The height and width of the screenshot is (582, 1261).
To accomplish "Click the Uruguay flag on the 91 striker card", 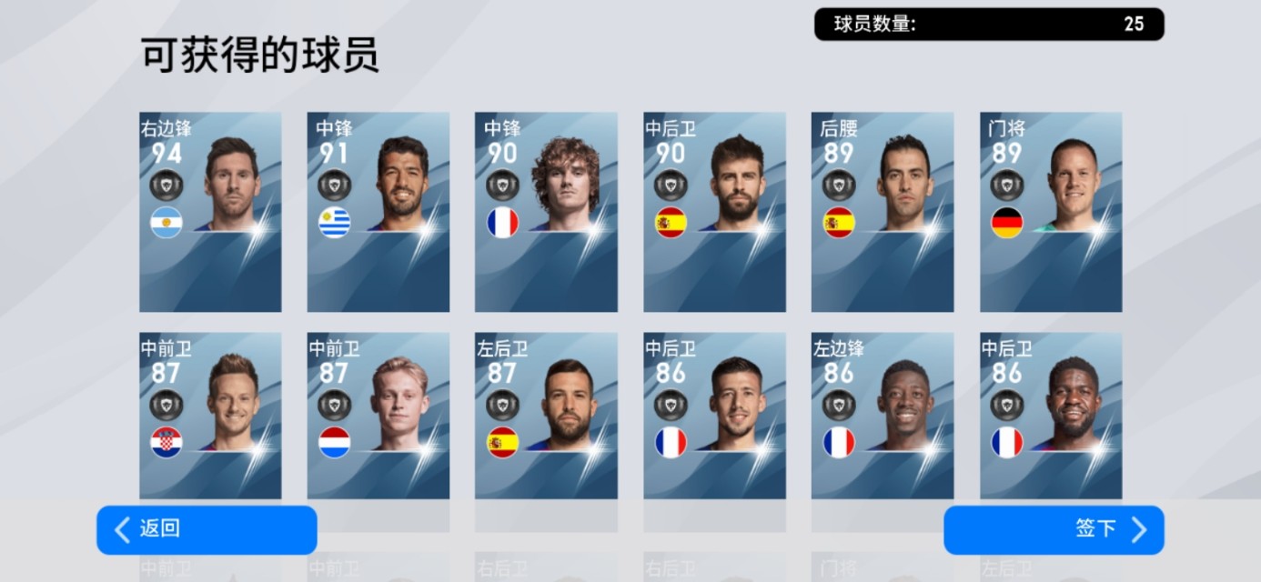I will click(334, 223).
